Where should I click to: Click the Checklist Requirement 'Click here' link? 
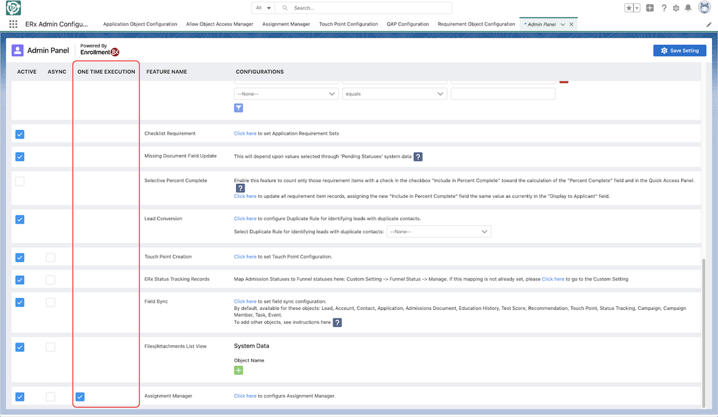pyautogui.click(x=245, y=134)
